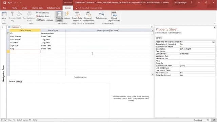Click Rename/Delete Macro icon
Viewport: 217px width, 122px height.
88,17
